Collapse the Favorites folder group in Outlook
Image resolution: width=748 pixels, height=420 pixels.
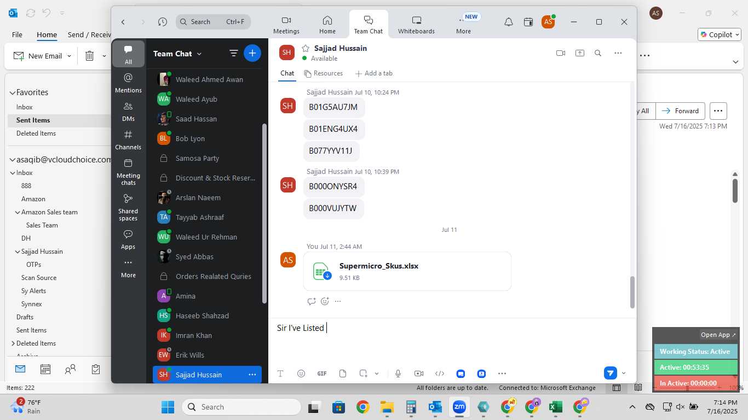point(13,93)
